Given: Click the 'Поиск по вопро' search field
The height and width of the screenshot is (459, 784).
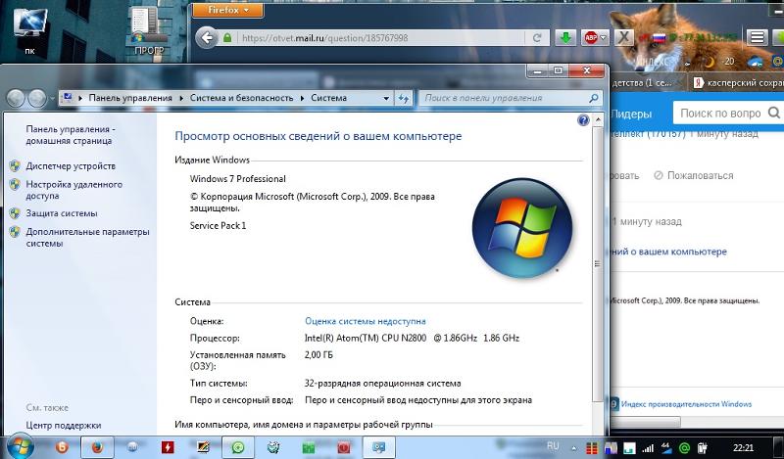Looking at the screenshot, I should (x=720, y=114).
